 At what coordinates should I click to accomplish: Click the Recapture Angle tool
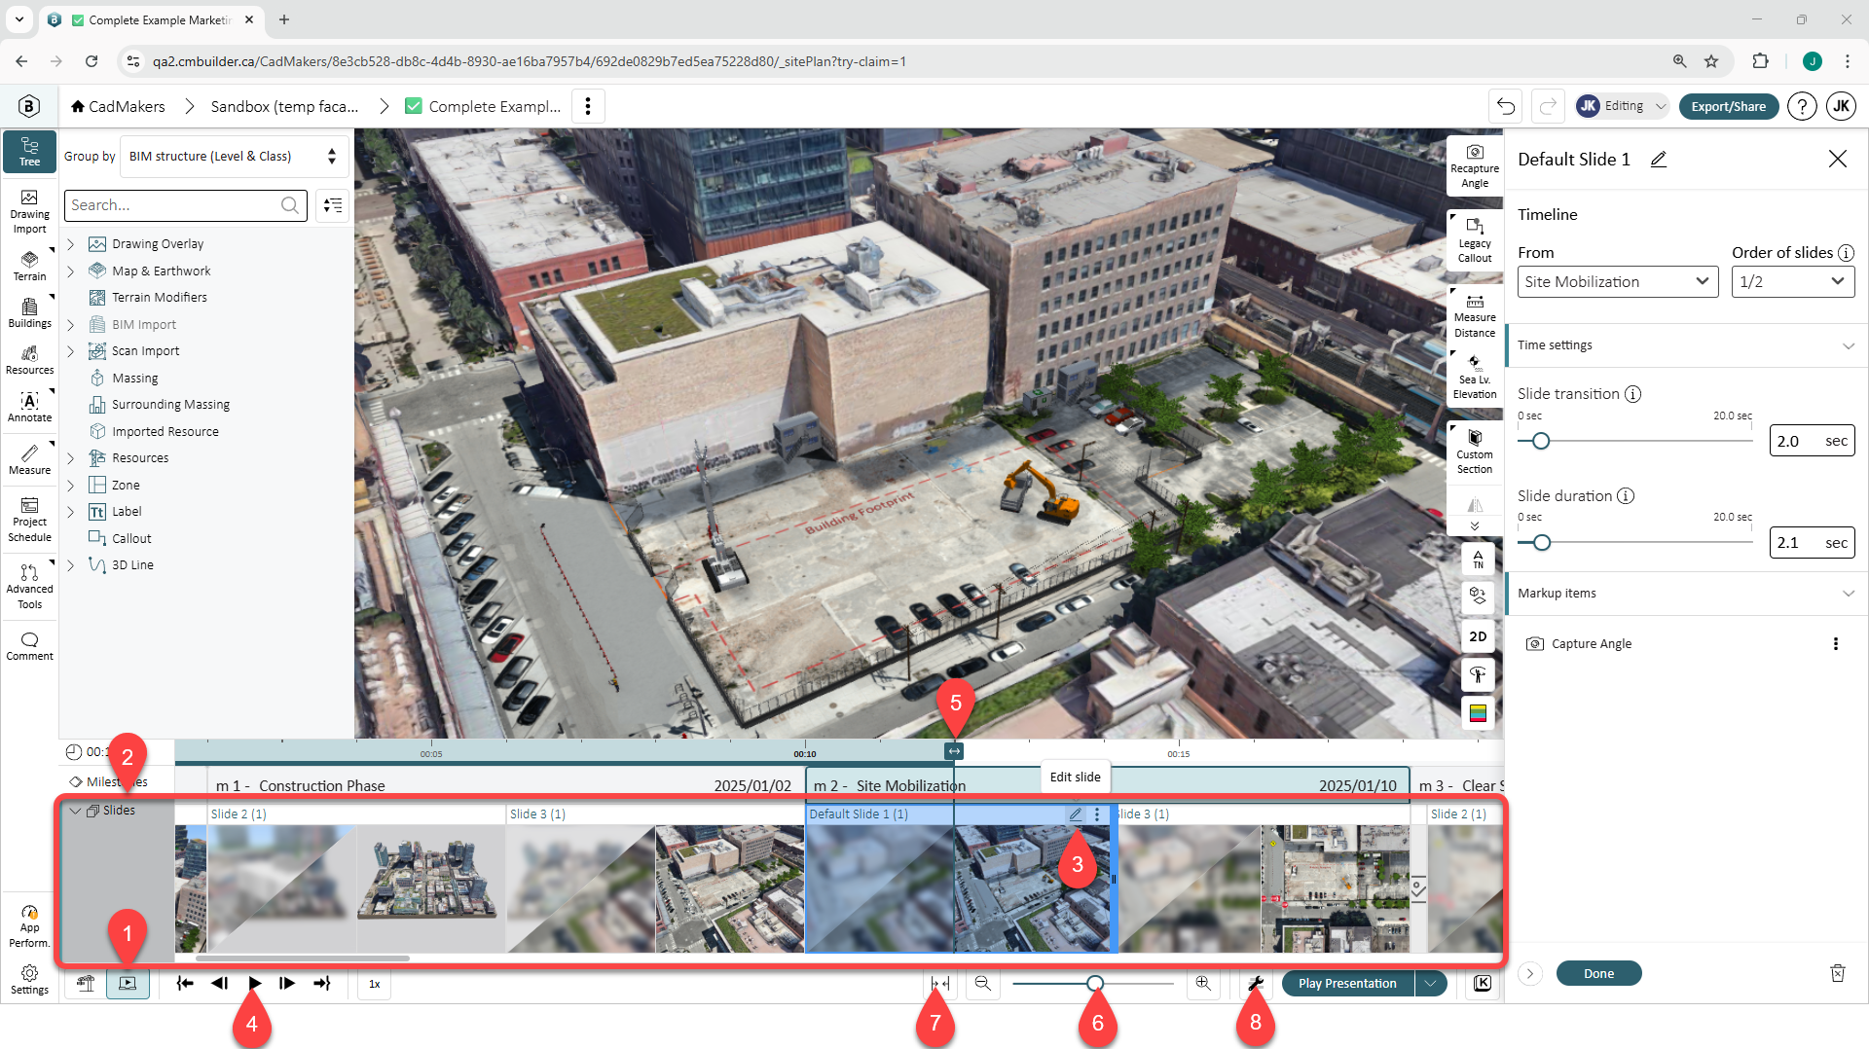pyautogui.click(x=1475, y=166)
